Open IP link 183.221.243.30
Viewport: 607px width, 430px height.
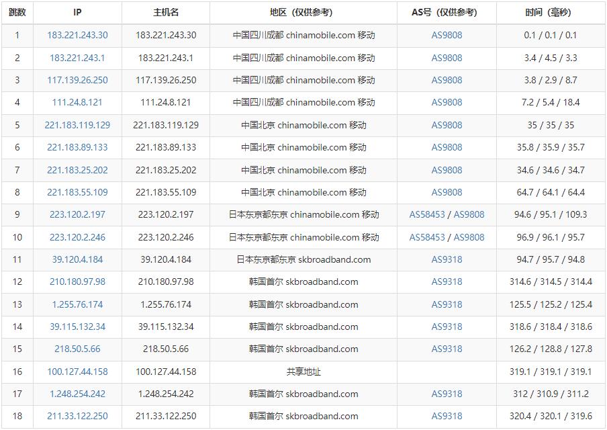[77, 35]
